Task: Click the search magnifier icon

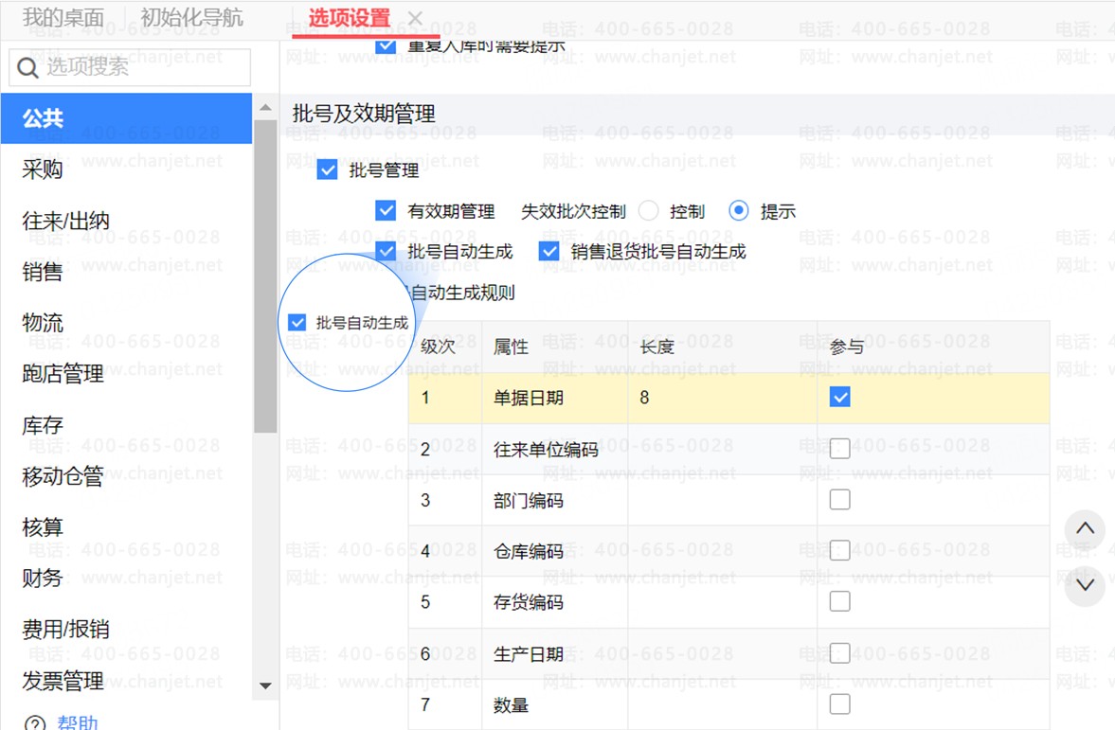Action: (x=27, y=67)
